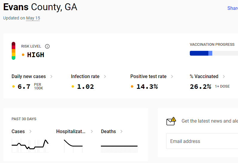Click the risk level info icon
This screenshot has width=238, height=163.
(47, 46)
